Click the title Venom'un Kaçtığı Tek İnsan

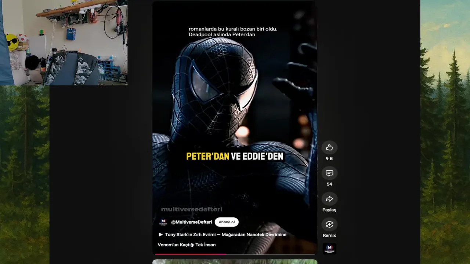[187, 245]
